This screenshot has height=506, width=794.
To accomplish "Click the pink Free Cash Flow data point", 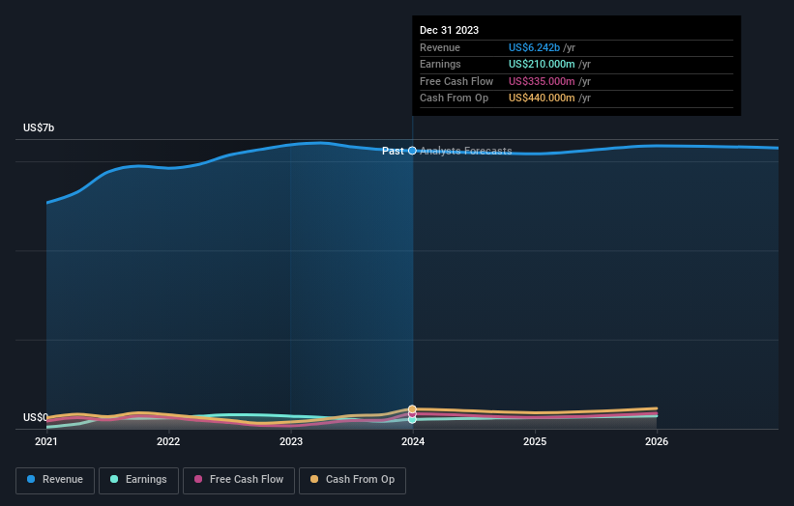I will (412, 414).
